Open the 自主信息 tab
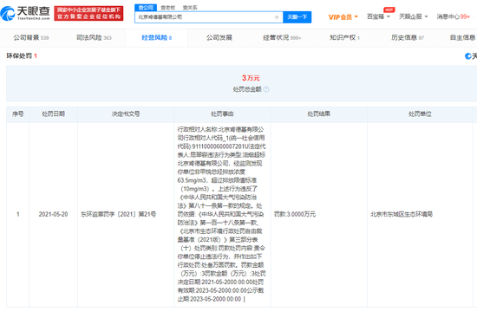This screenshot has height=318, width=477. click(463, 38)
